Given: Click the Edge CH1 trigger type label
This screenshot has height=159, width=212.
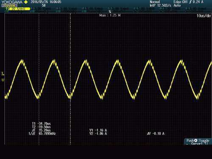Looking at the screenshot, I should click(180, 2).
